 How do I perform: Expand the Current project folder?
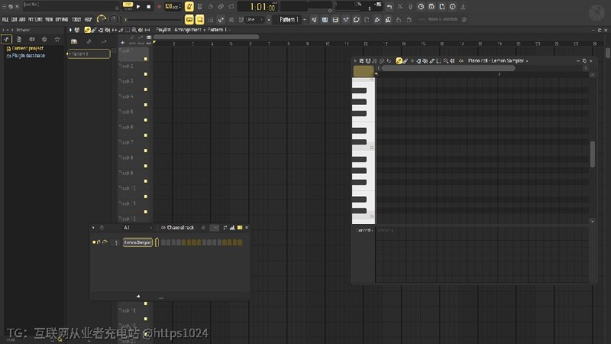25,48
